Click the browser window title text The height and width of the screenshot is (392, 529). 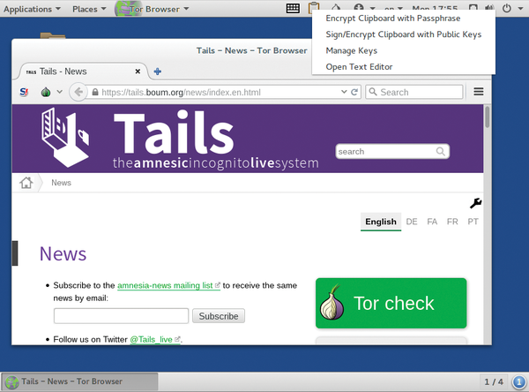coord(251,50)
